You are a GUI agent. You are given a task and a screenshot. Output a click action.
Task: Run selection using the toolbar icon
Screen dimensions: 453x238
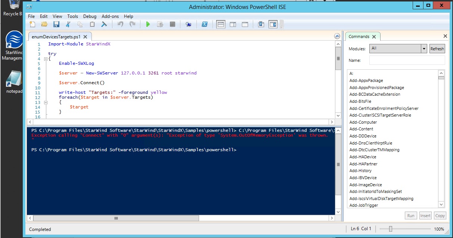[x=160, y=24]
